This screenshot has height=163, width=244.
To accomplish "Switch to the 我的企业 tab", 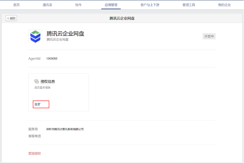I will click(224, 5).
